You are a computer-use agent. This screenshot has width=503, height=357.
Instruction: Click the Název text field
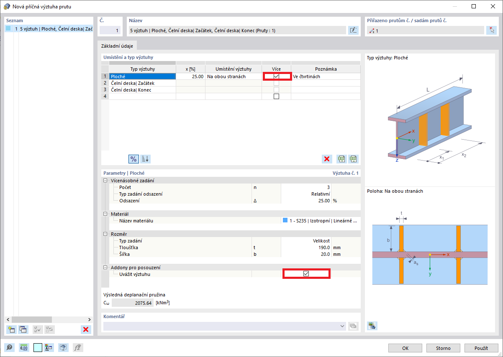(237, 30)
